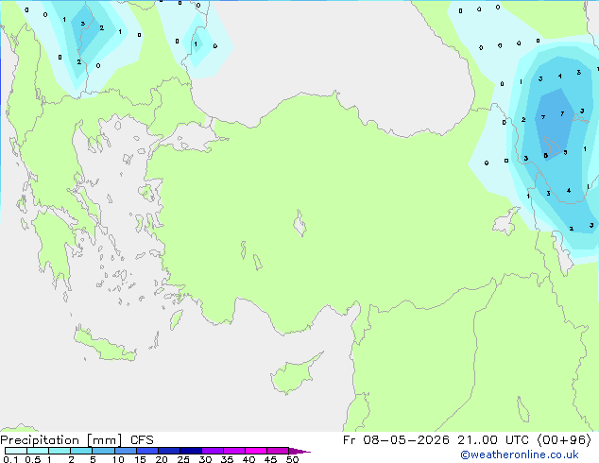Click the island of Crete on map
The image size is (599, 463).
105,345
